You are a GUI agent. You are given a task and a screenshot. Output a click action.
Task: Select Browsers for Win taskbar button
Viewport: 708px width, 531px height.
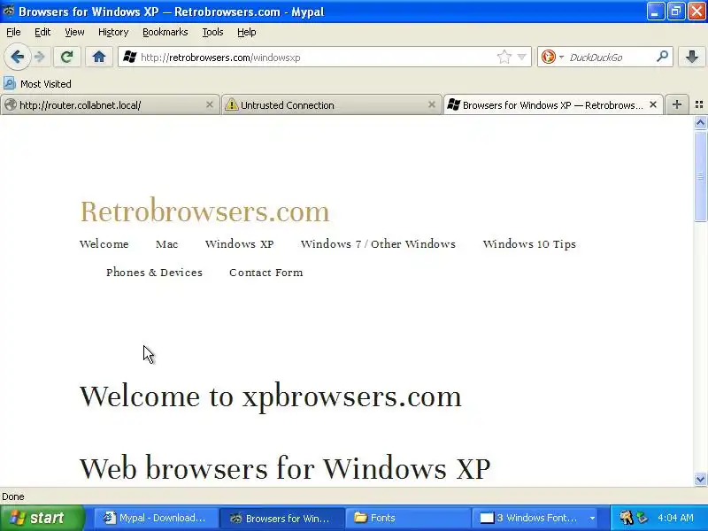pos(281,518)
